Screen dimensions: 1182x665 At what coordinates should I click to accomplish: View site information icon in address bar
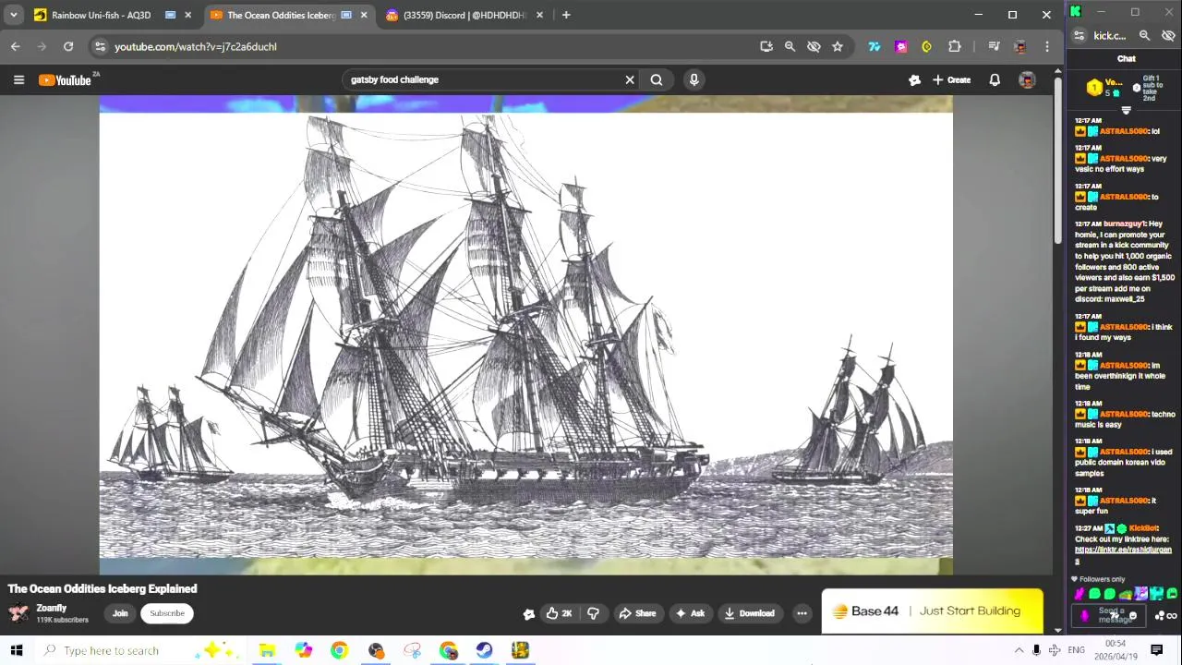tap(101, 46)
